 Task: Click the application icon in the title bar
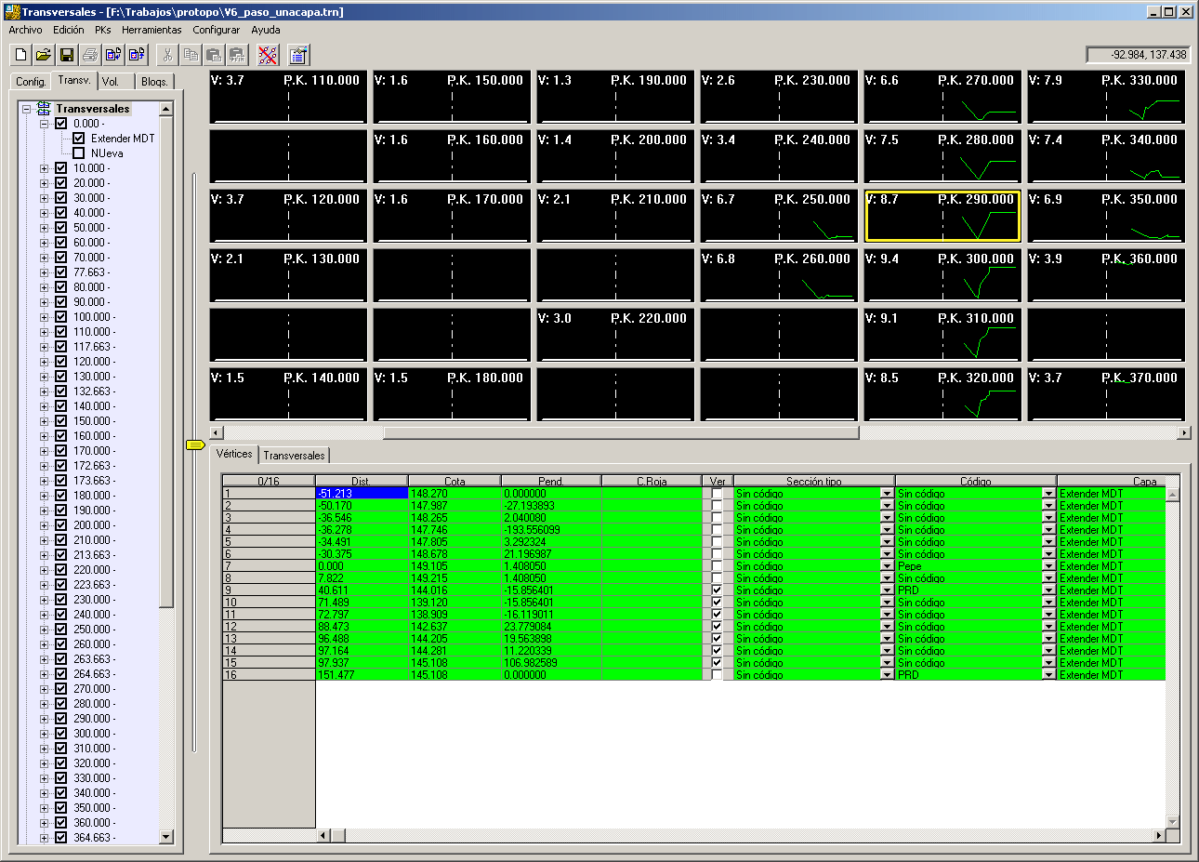tap(12, 12)
